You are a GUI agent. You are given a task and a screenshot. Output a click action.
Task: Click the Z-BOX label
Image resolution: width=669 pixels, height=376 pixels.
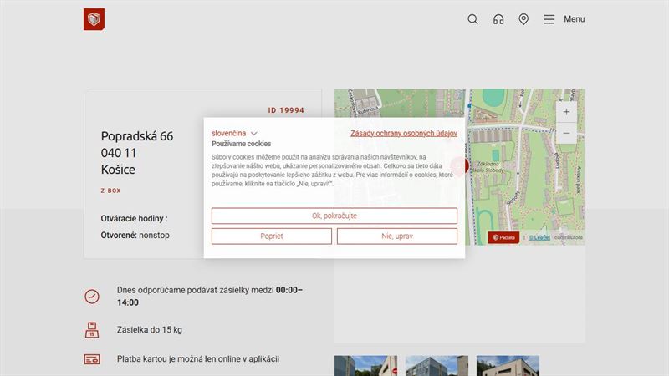point(111,191)
